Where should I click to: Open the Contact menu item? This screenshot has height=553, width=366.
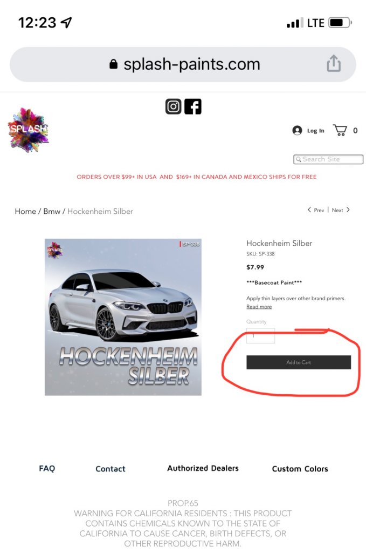coord(111,469)
